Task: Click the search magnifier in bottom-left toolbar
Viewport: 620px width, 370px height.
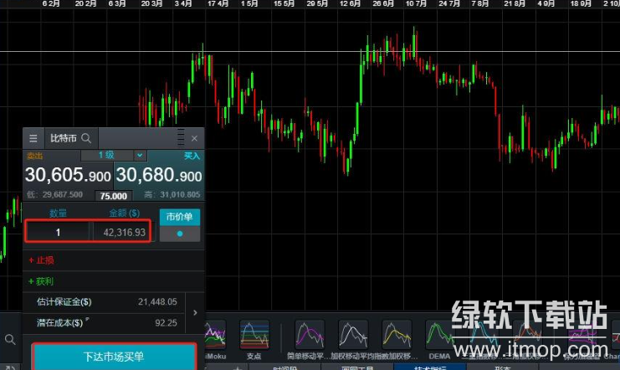Action: click(10, 340)
